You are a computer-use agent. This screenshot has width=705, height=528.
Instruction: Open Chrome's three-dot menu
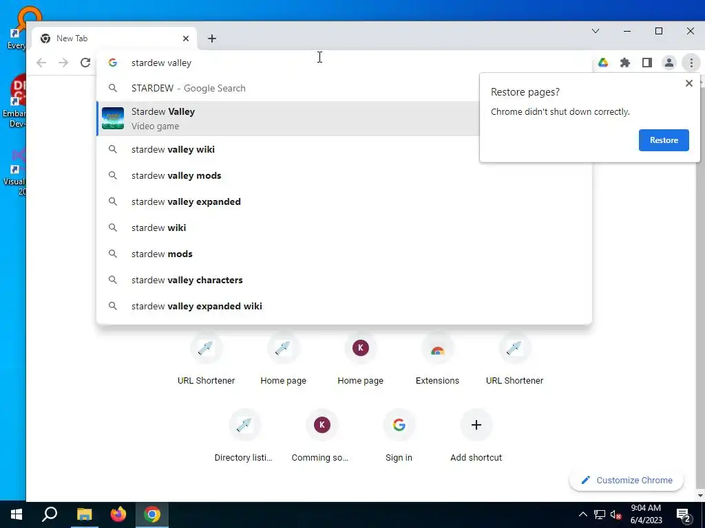pyautogui.click(x=691, y=63)
